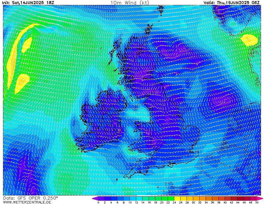Click the pink arrow at legend's high end
The image size is (264, 204).
260,198
